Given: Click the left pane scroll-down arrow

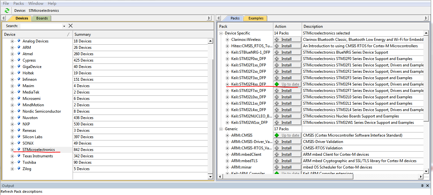Looking at the screenshot, I should (210, 176).
